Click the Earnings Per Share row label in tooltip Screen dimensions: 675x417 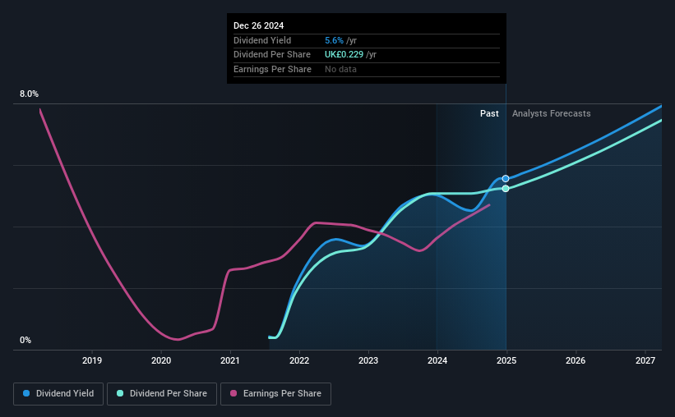[x=272, y=69]
